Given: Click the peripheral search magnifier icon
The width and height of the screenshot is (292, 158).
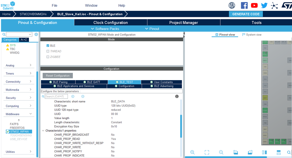Looking at the screenshot, I should 4,34.
